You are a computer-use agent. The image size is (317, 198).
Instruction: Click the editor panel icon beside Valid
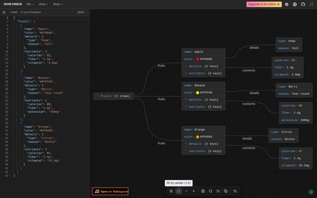pyautogui.click(x=4, y=12)
